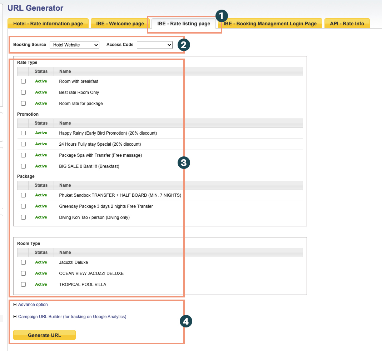Check the Room with breakfast rate type
Screen dimensions: 382x351
23,81
